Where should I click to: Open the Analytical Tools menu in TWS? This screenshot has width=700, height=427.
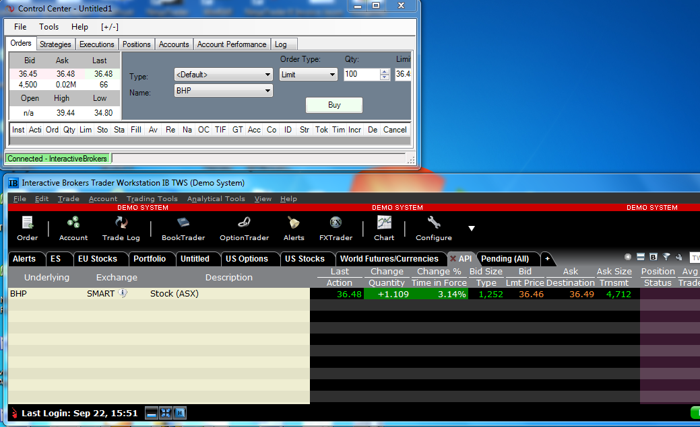click(x=216, y=199)
